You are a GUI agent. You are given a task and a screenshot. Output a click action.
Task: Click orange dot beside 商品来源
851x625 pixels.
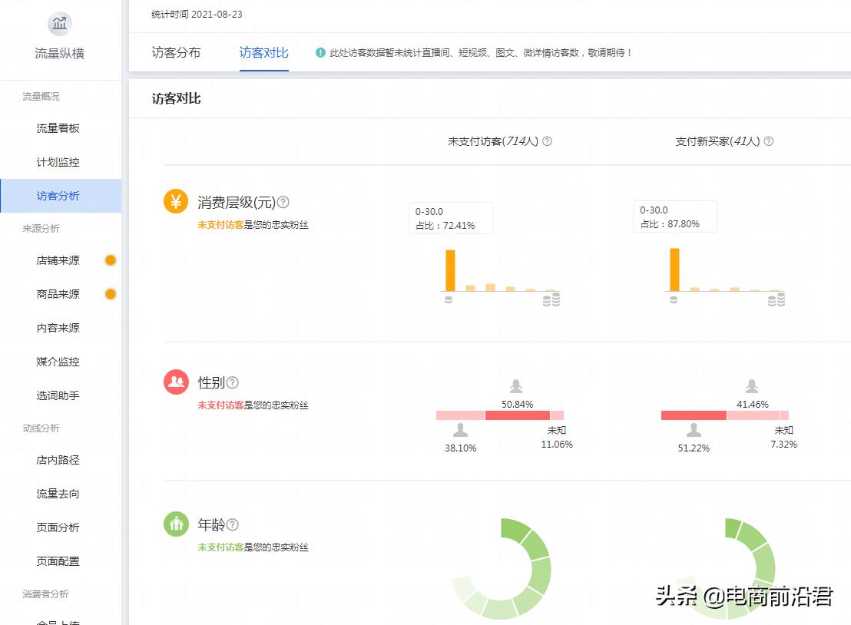pos(110,294)
